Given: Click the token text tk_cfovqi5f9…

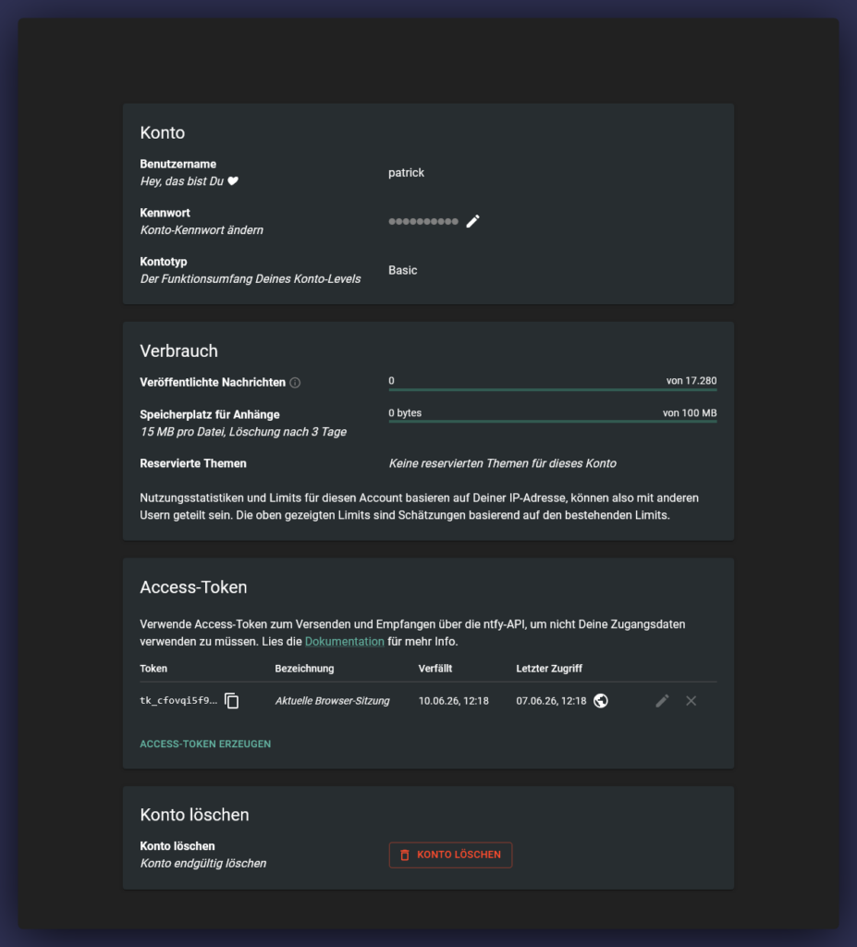Looking at the screenshot, I should (178, 701).
